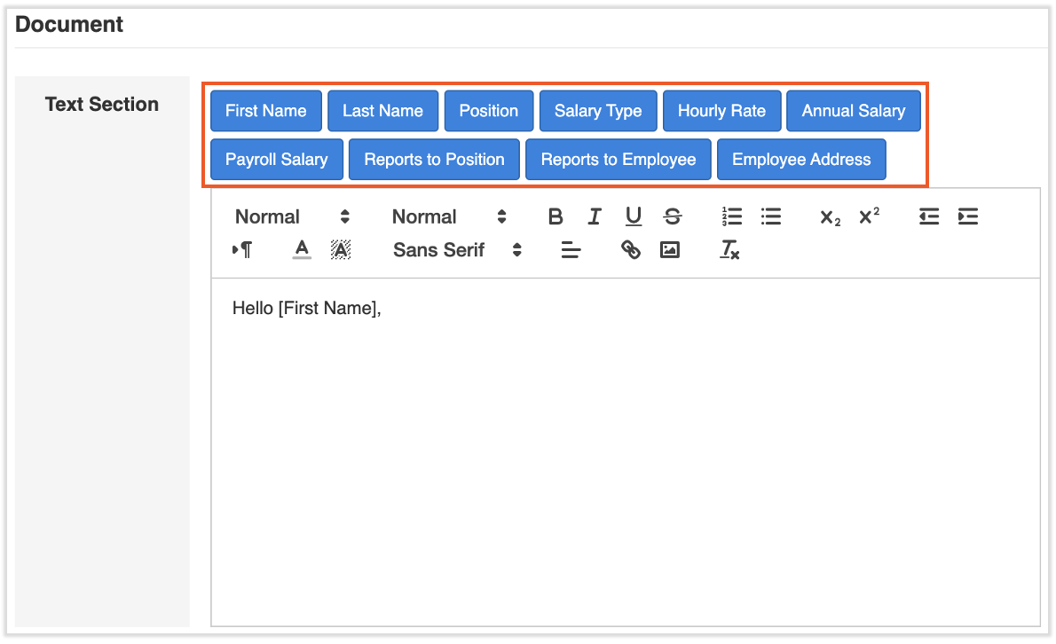The width and height of the screenshot is (1056, 644).
Task: Insert the Annual Salary placeholder
Action: tap(853, 111)
